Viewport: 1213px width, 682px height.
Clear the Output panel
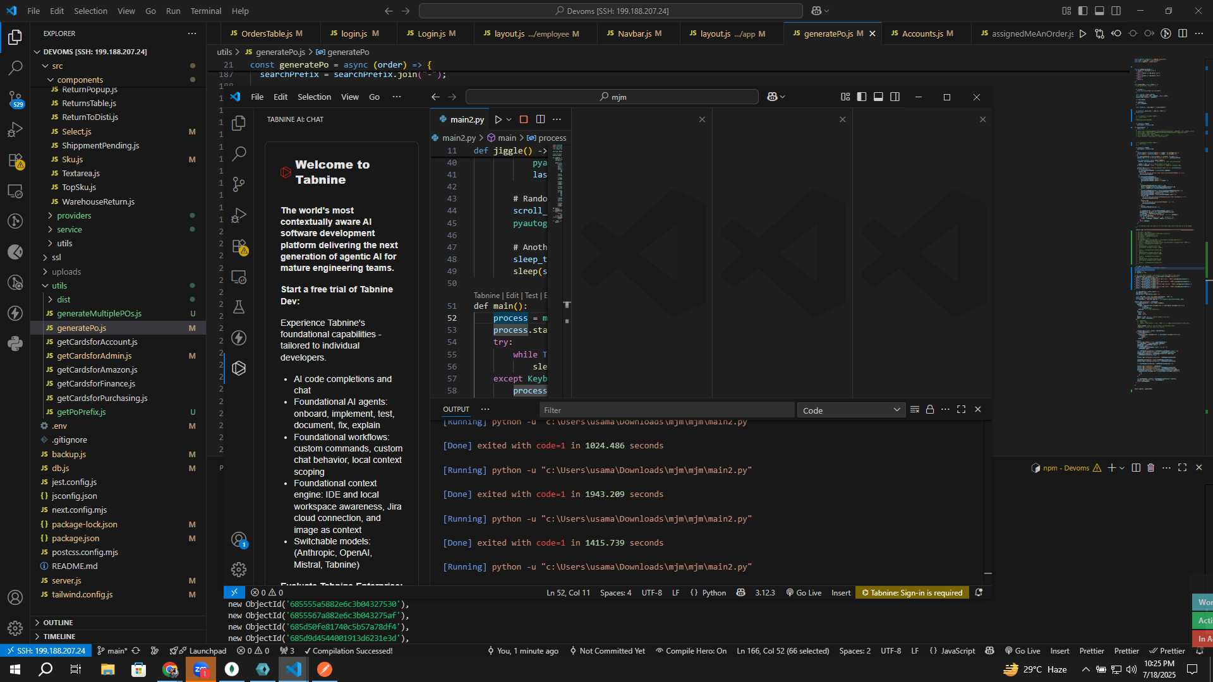(x=914, y=409)
